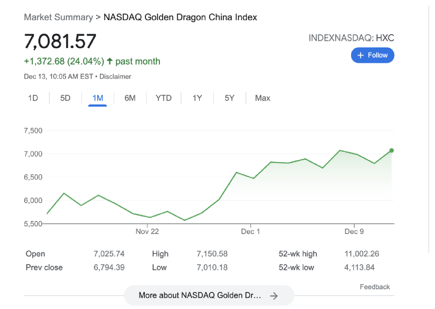
Task: Click the High value 7,150.58
Action: pyautogui.click(x=212, y=254)
